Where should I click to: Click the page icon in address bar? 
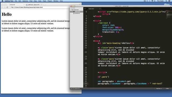[x=10, y=7]
